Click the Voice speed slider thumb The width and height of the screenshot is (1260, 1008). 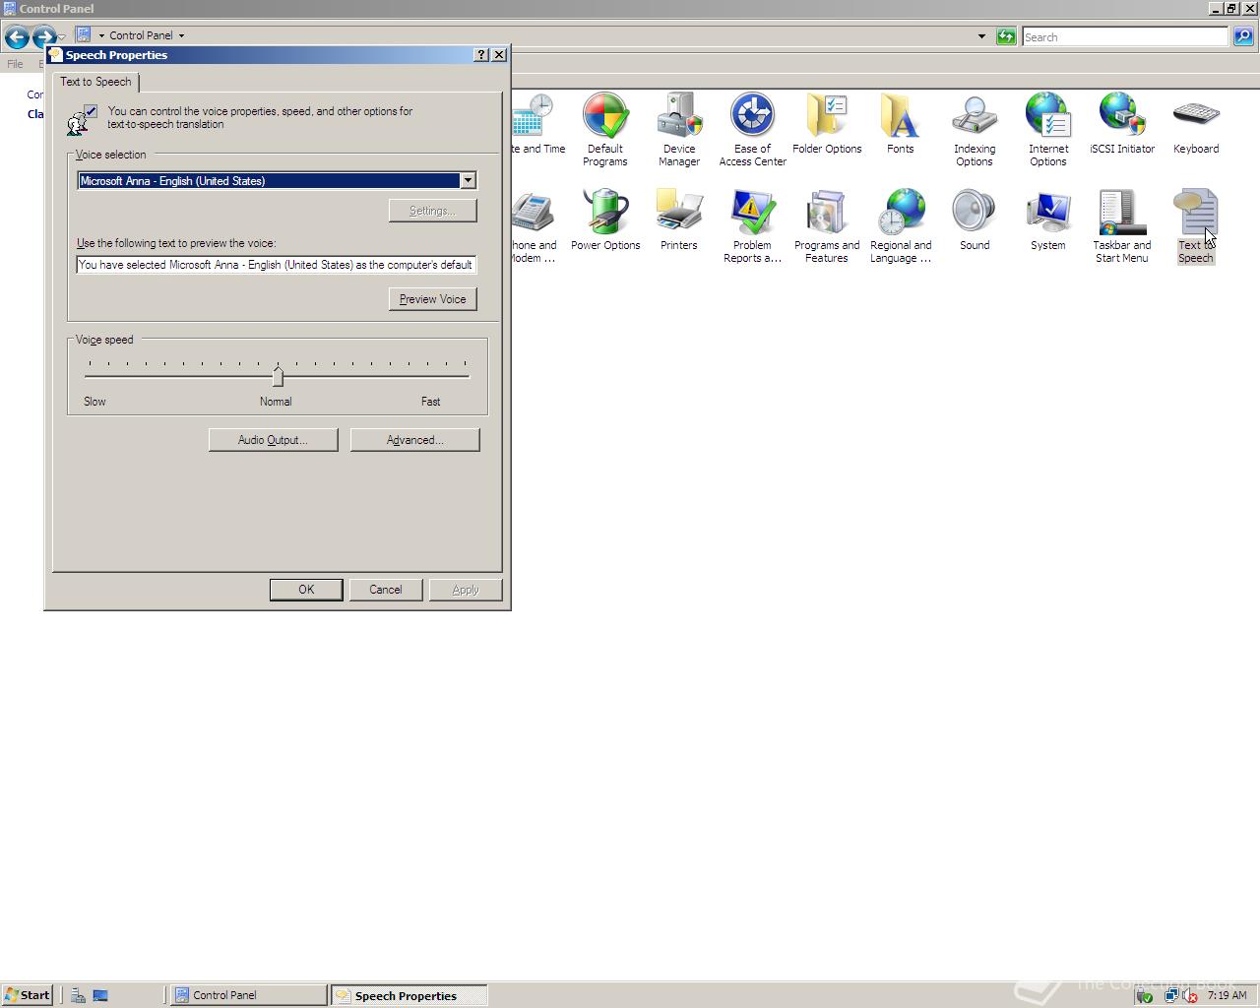pyautogui.click(x=278, y=375)
